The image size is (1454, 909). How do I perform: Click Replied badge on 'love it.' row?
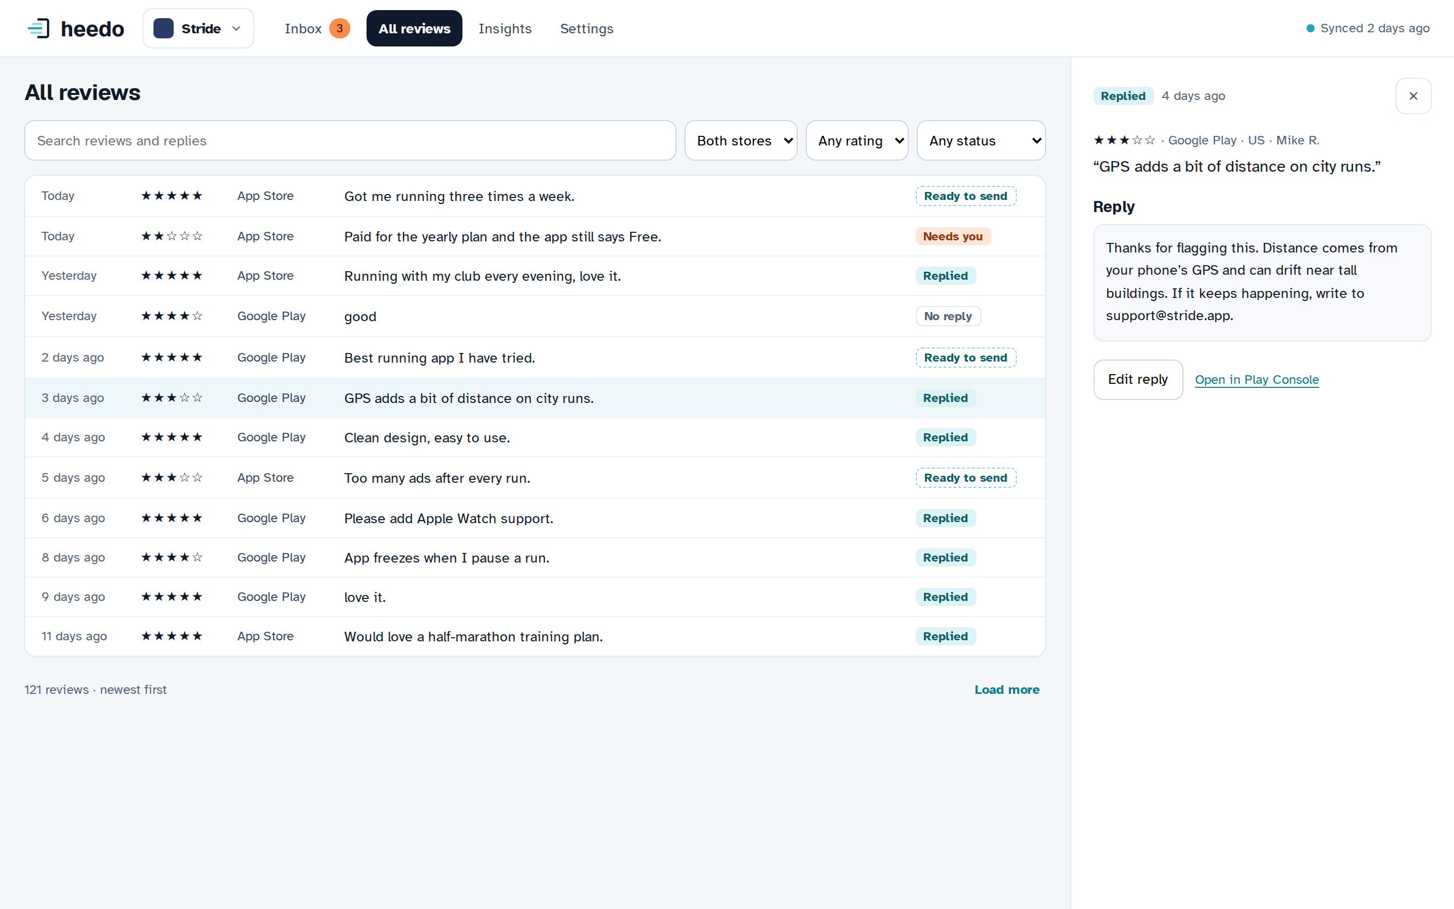tap(946, 597)
